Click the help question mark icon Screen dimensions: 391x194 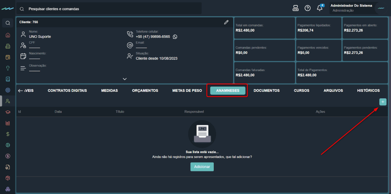point(307,8)
